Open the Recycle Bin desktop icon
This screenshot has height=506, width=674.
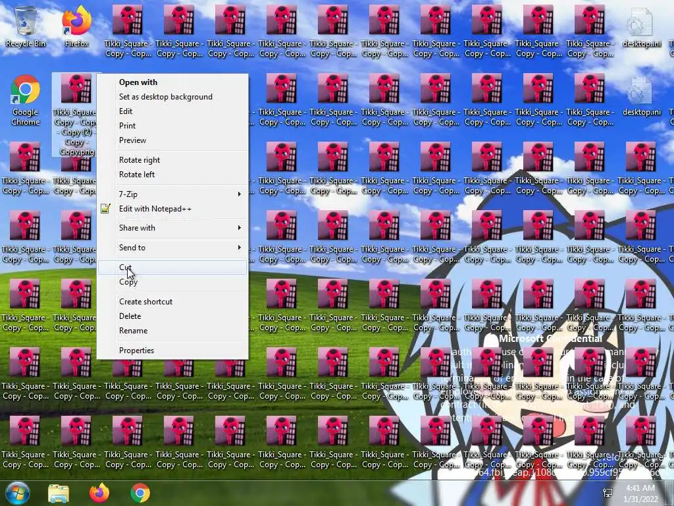click(26, 26)
